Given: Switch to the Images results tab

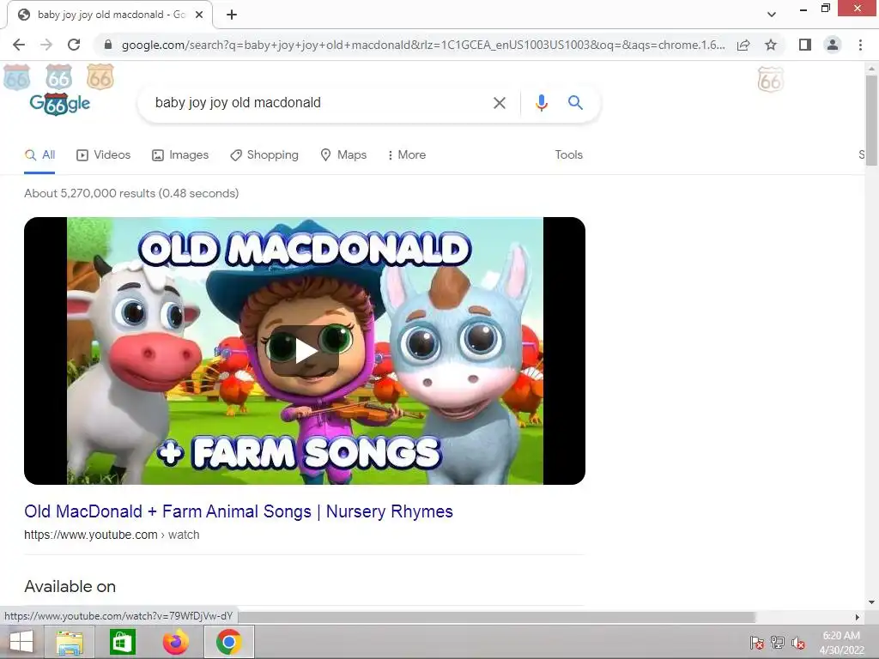Looking at the screenshot, I should click(x=180, y=154).
